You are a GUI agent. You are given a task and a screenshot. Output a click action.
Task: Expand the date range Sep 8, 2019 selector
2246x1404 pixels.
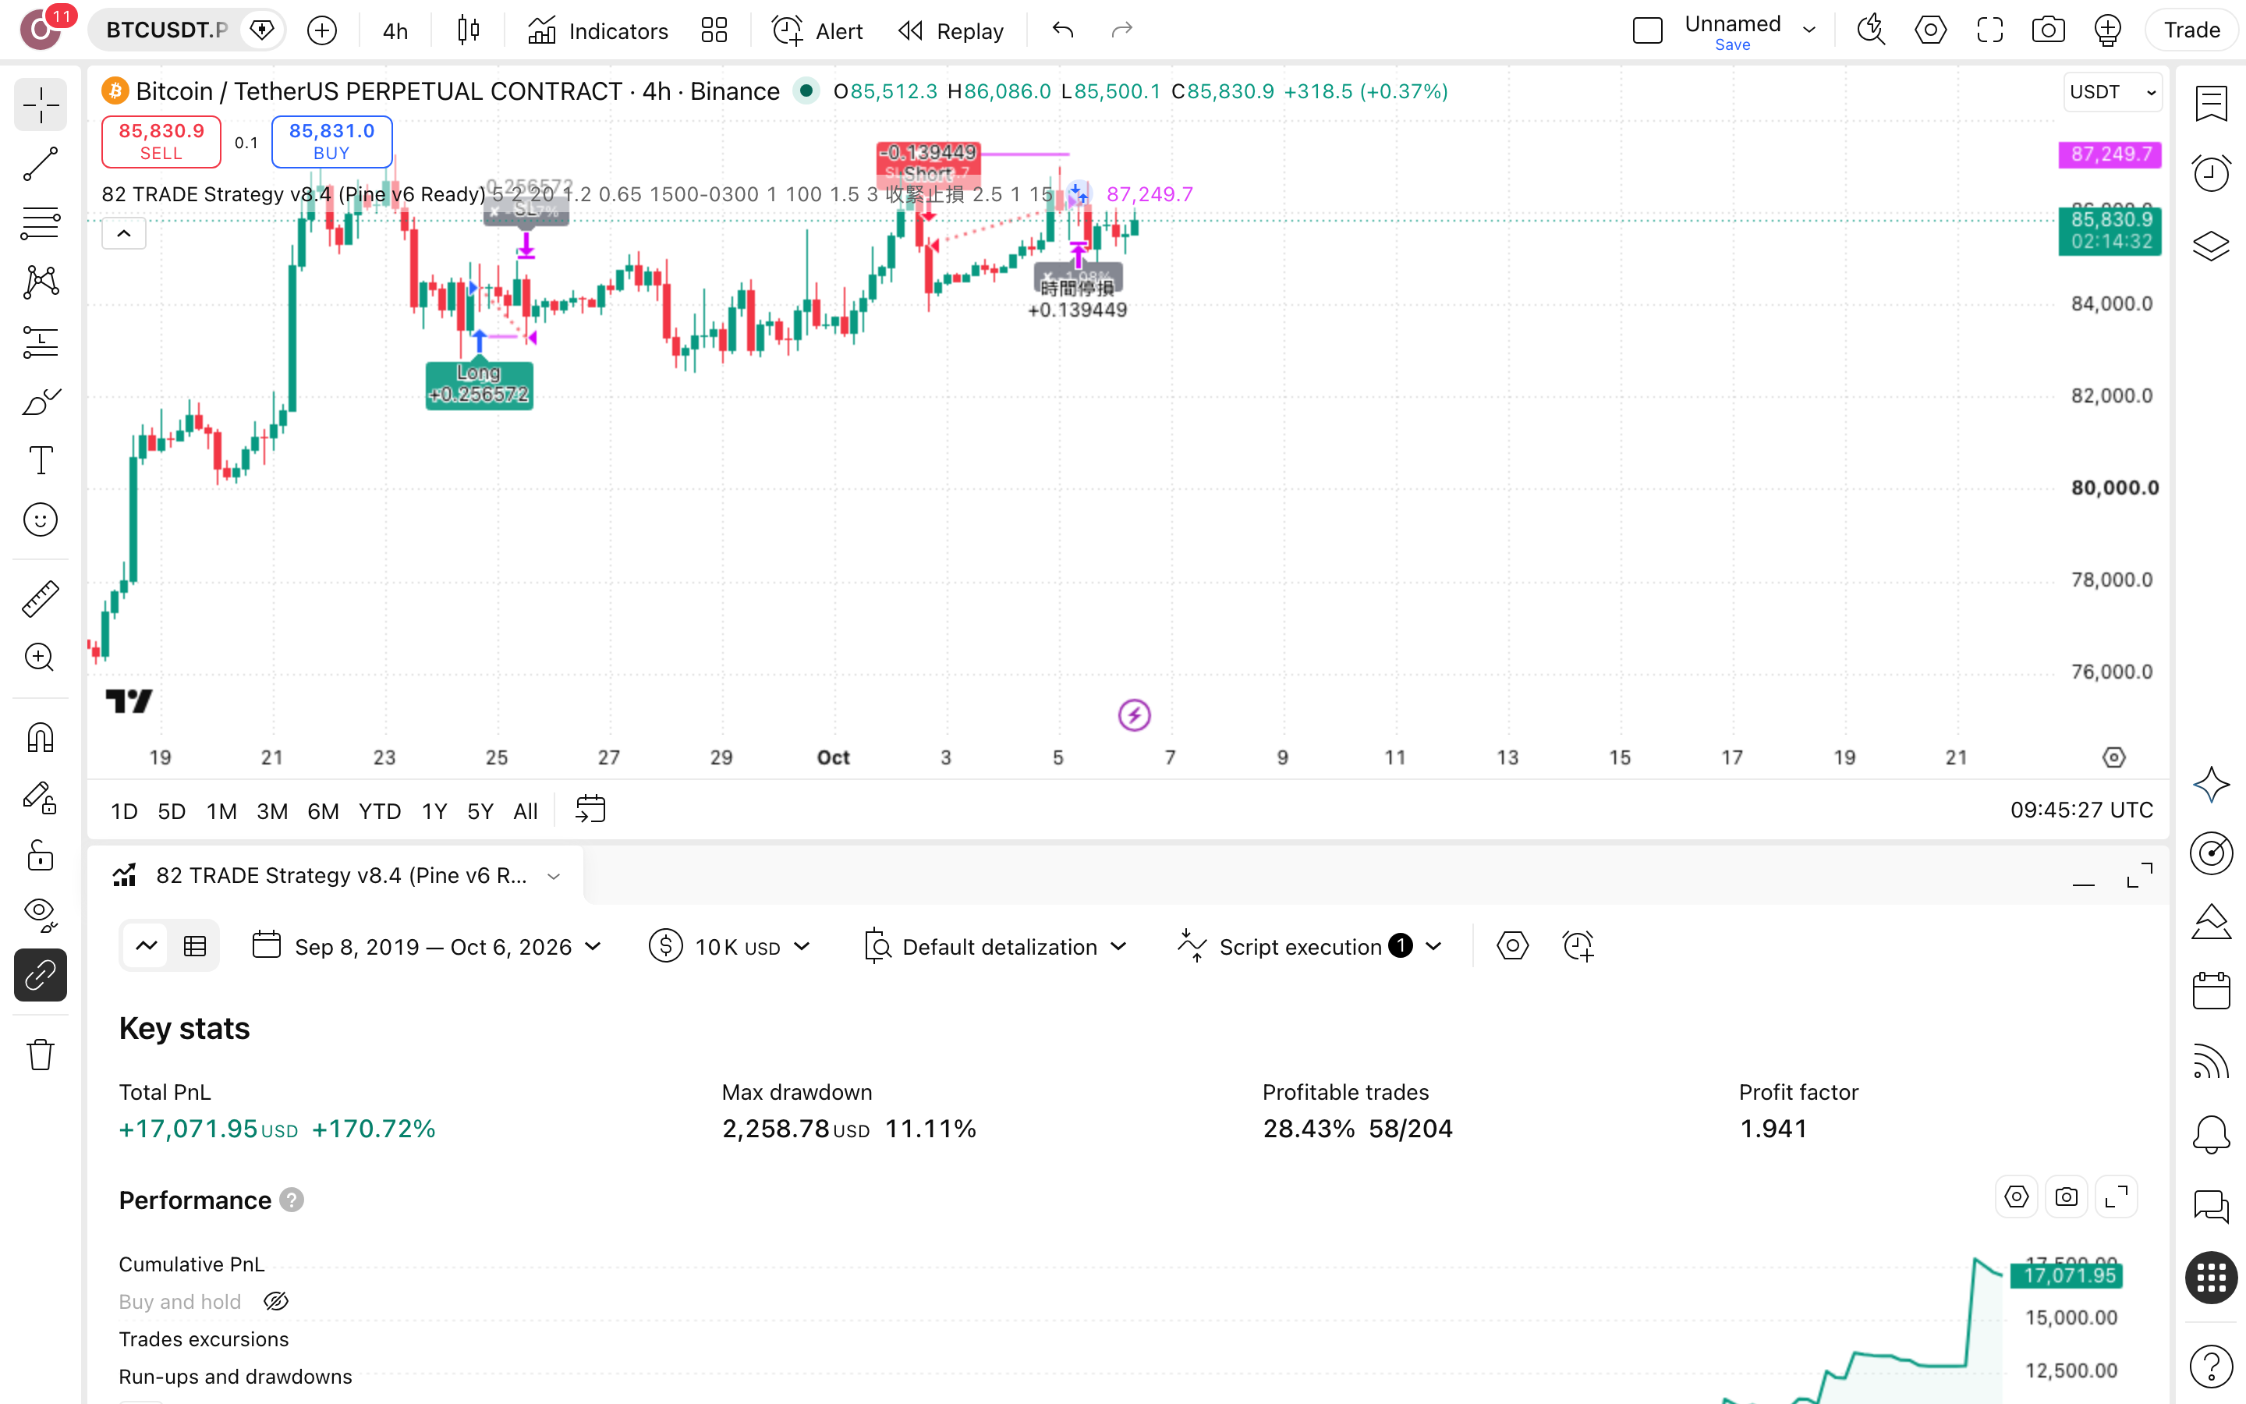pos(428,947)
